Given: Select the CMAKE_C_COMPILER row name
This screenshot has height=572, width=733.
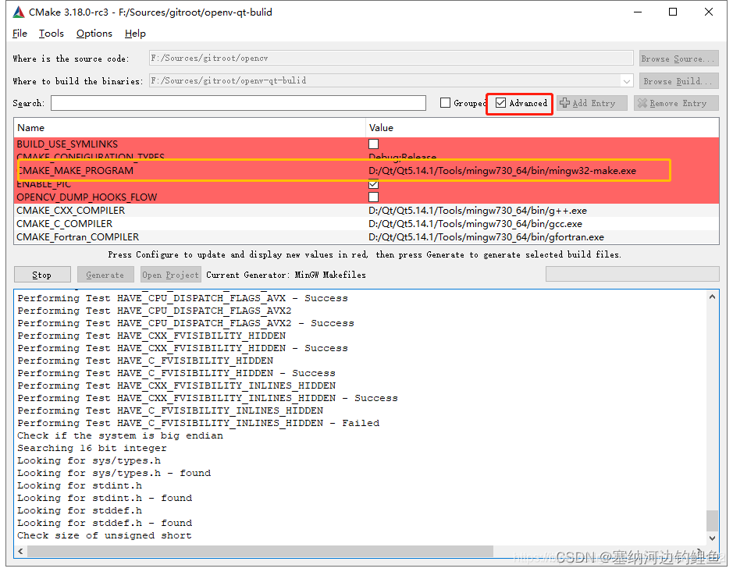Looking at the screenshot, I should coord(65,223).
